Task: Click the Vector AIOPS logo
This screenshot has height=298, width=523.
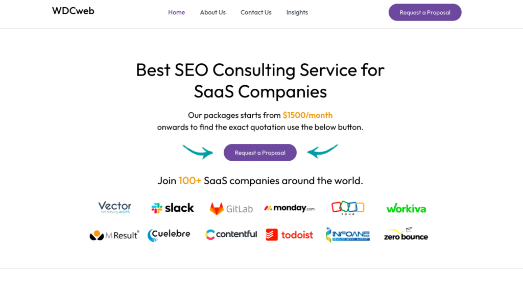Action: pos(114,207)
